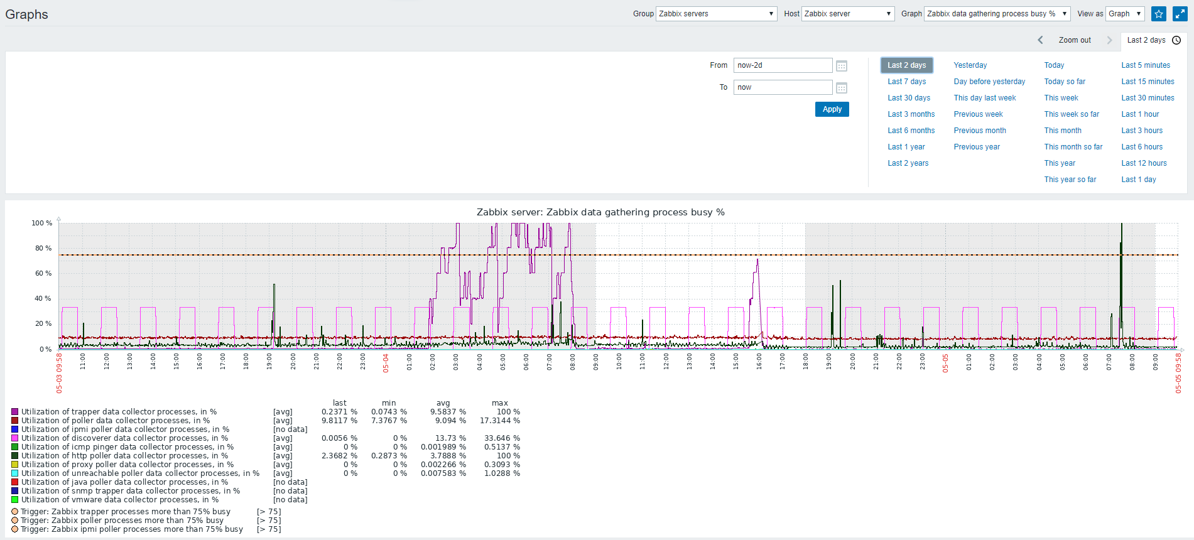Screen dimensions: 1194x540
Task: Choose the Yesterday time range
Action: [x=970, y=65]
